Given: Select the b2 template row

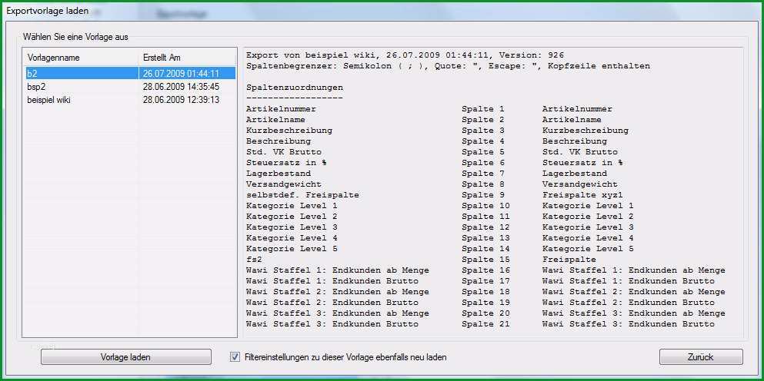Looking at the screenshot, I should (x=131, y=74).
